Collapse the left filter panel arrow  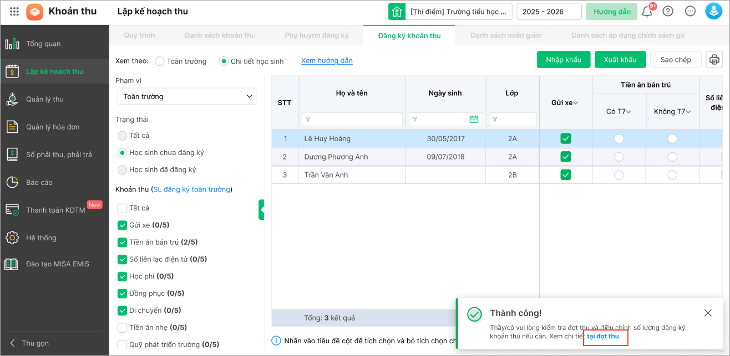pyautogui.click(x=261, y=210)
